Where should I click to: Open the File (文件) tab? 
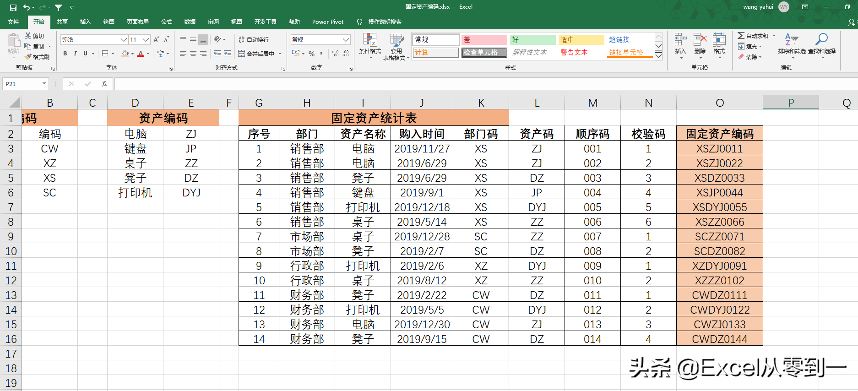click(x=13, y=22)
